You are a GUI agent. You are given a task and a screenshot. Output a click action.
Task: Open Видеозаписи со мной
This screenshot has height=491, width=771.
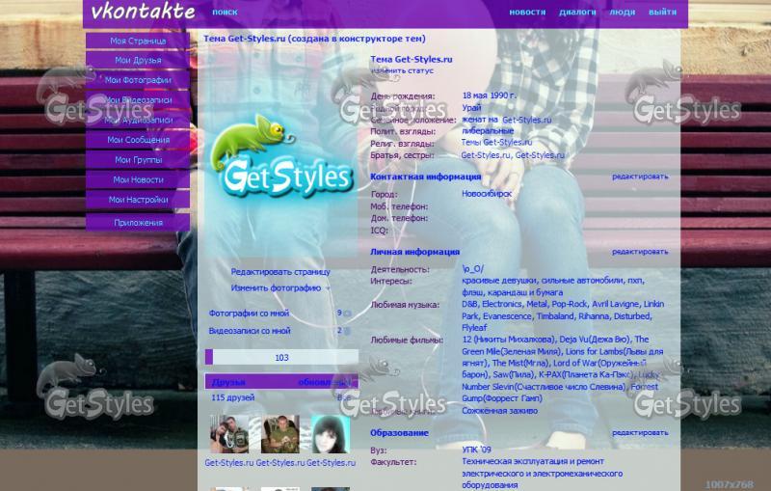pyautogui.click(x=250, y=331)
